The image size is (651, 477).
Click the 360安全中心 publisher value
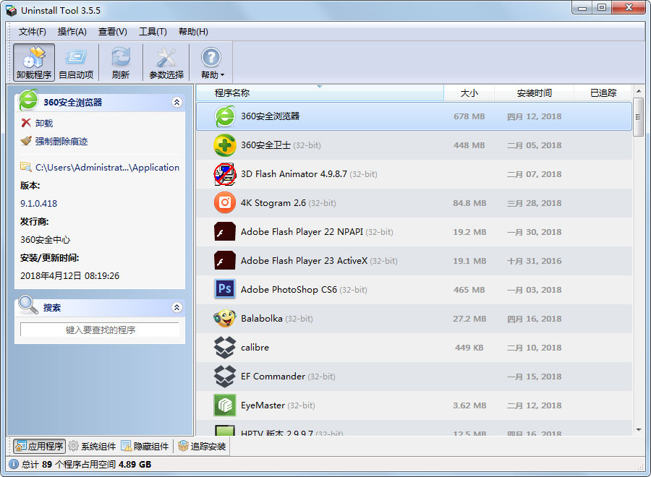coord(46,240)
